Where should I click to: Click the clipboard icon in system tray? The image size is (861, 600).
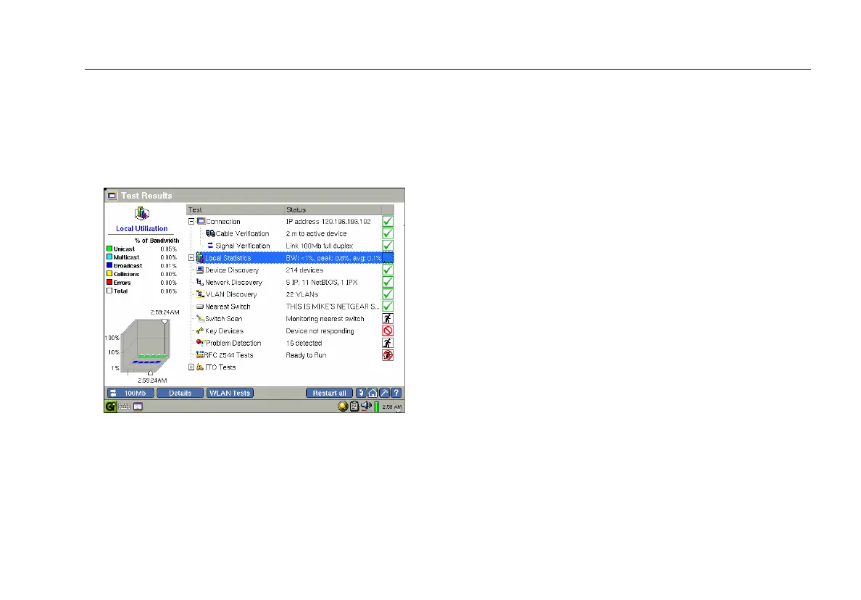354,407
